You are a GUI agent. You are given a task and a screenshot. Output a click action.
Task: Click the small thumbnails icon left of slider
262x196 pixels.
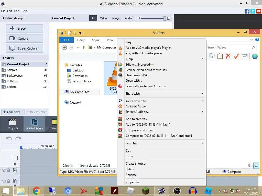138,18
